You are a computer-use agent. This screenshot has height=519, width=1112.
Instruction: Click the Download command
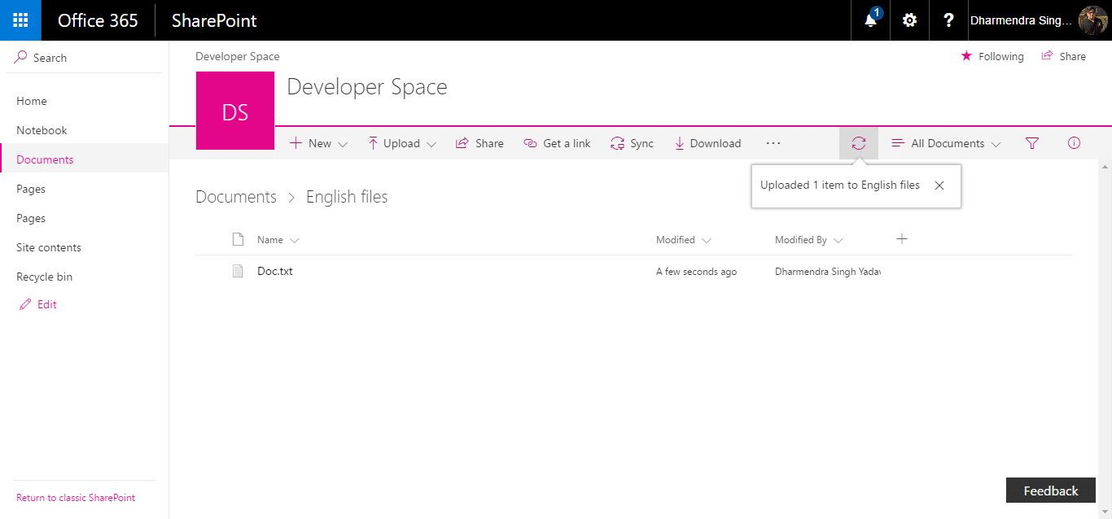707,143
